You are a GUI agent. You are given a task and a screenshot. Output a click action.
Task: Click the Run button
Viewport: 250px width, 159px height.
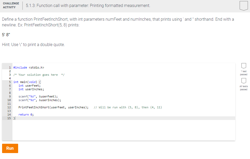(x=10, y=148)
